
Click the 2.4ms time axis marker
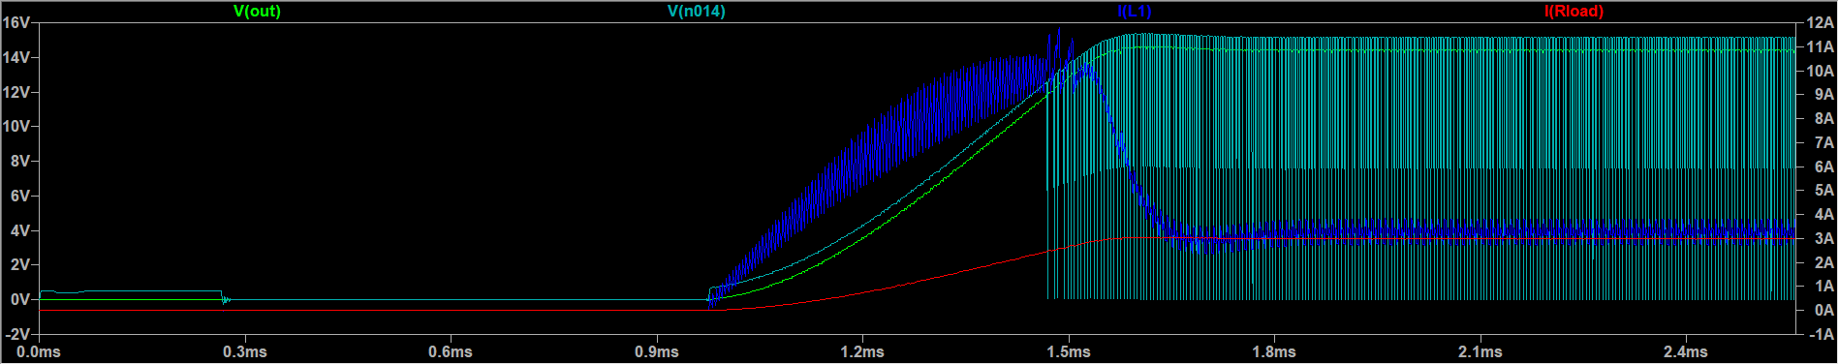click(x=1686, y=351)
